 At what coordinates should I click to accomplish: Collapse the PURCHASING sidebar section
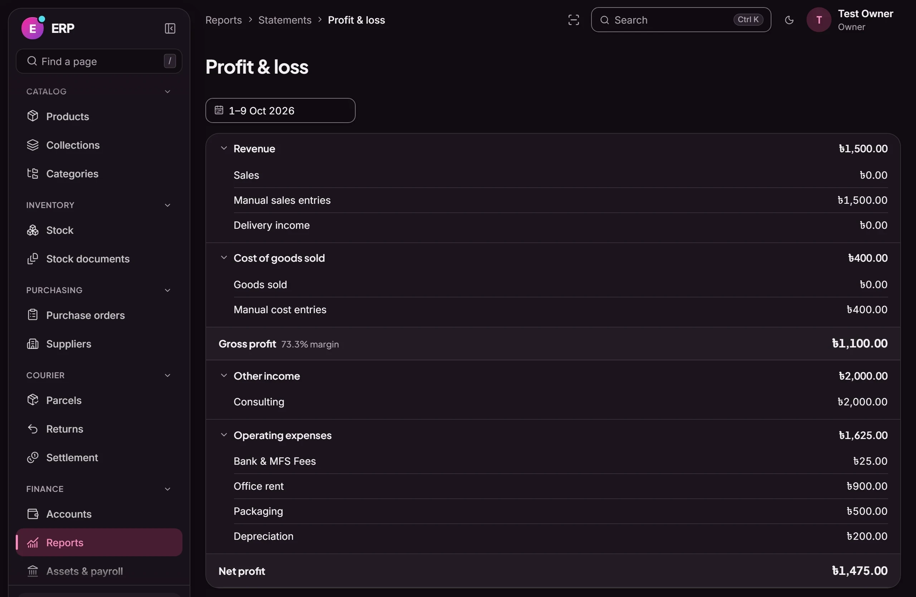(x=167, y=290)
